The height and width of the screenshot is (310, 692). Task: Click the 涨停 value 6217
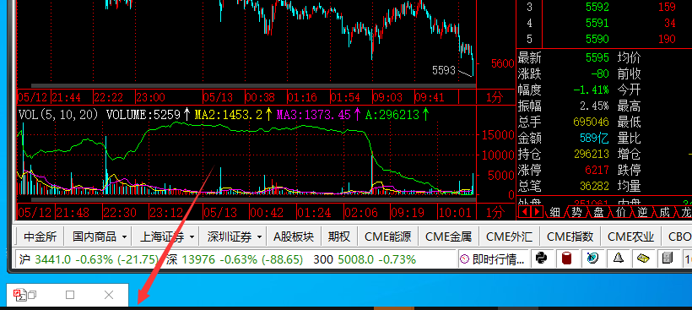click(597, 170)
